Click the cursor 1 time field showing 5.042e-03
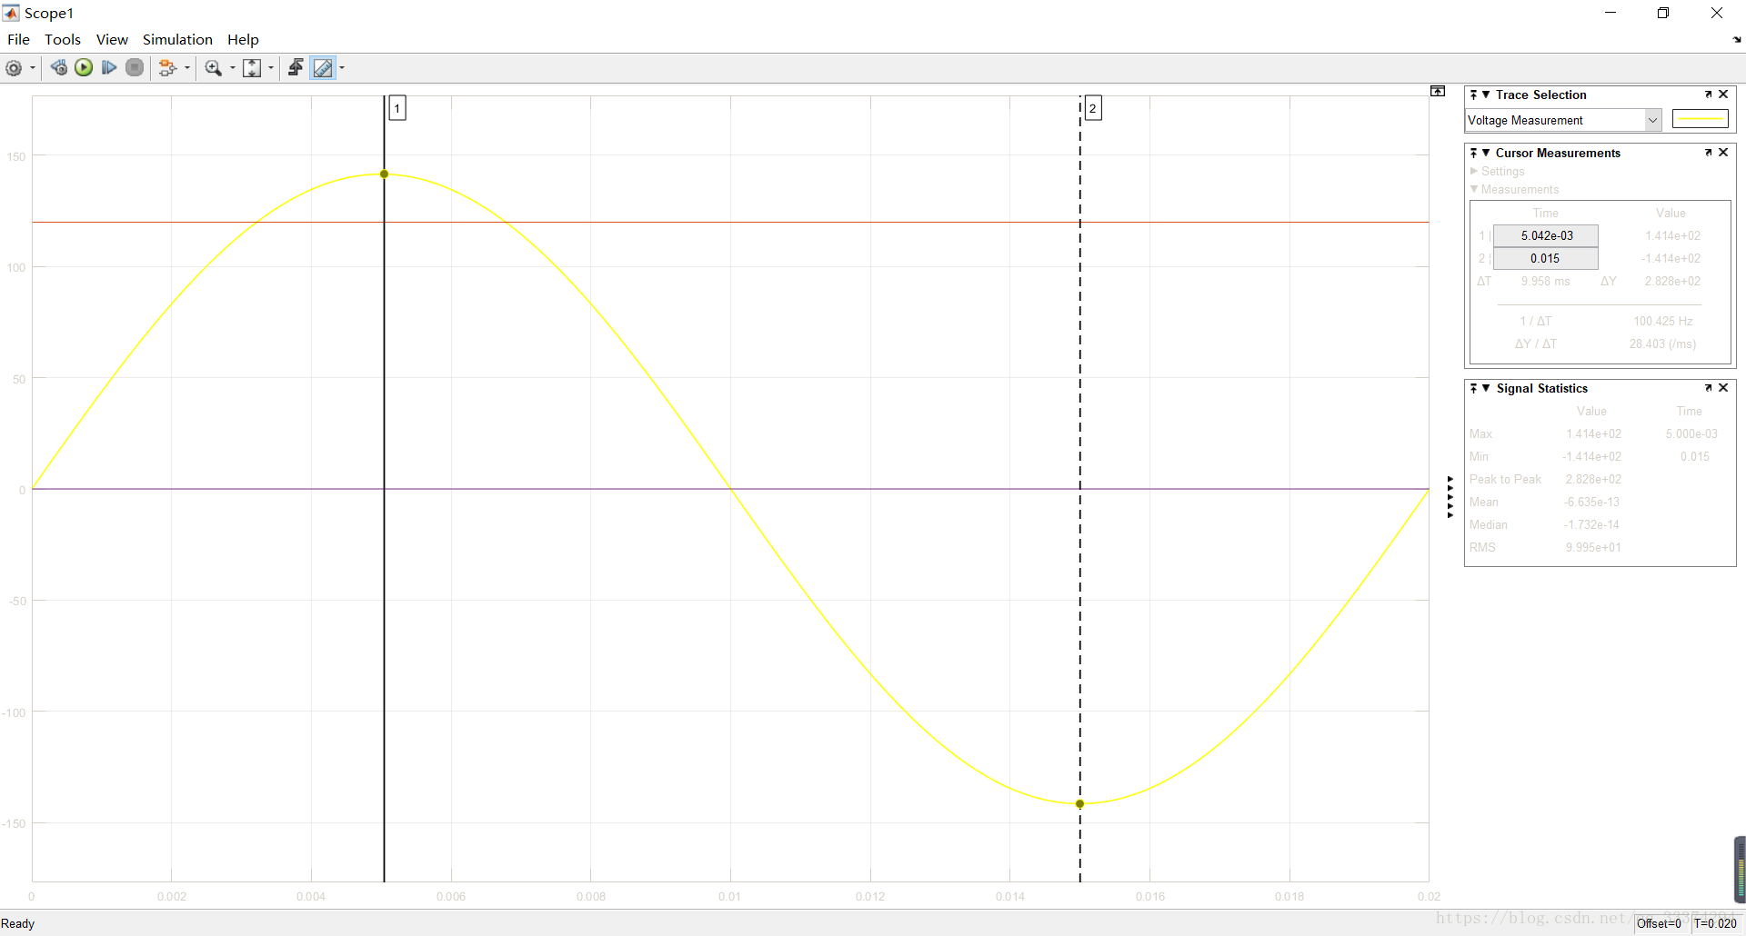This screenshot has width=1746, height=936. (x=1546, y=235)
